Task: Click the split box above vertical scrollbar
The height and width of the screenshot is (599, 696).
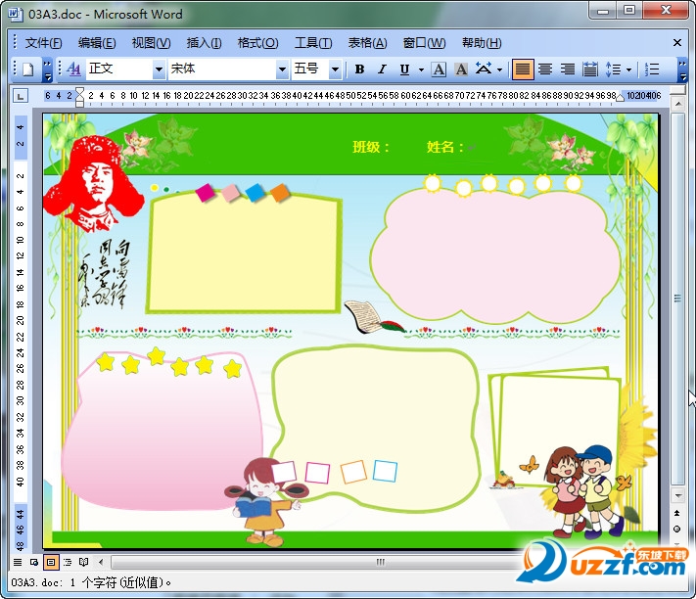Action: click(677, 90)
